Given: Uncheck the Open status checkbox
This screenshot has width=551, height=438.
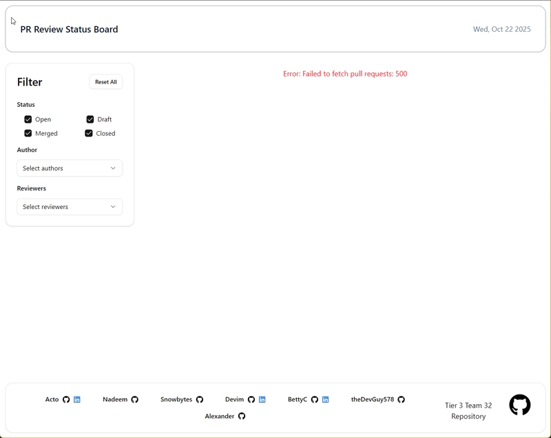Looking at the screenshot, I should (x=28, y=119).
